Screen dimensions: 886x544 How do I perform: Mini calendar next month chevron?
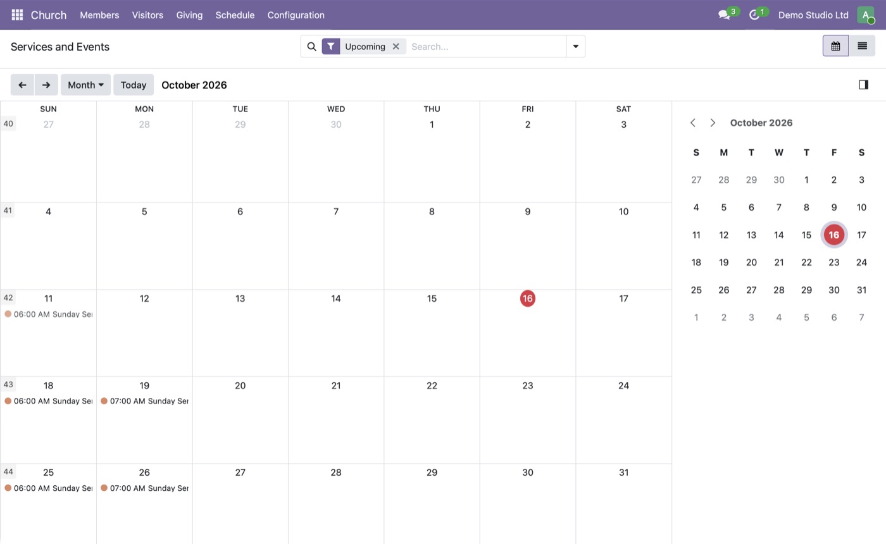pyautogui.click(x=713, y=123)
